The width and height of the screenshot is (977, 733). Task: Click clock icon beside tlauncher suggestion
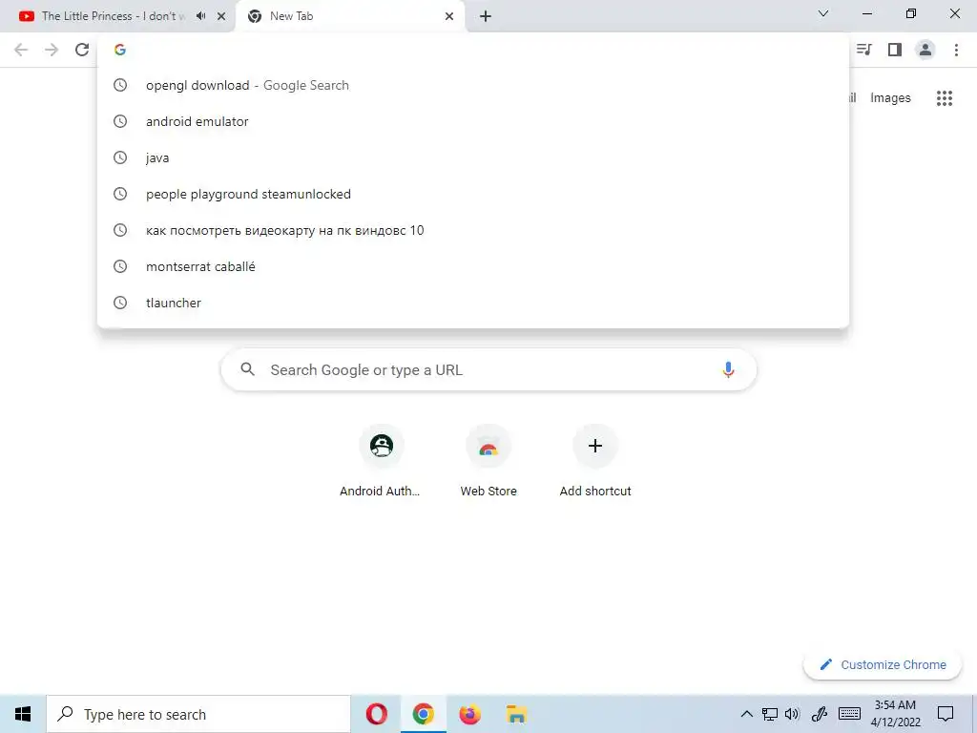120,303
